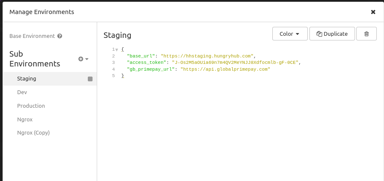Click the plus icon to add sub environment
This screenshot has height=181, width=384.
pos(81,59)
